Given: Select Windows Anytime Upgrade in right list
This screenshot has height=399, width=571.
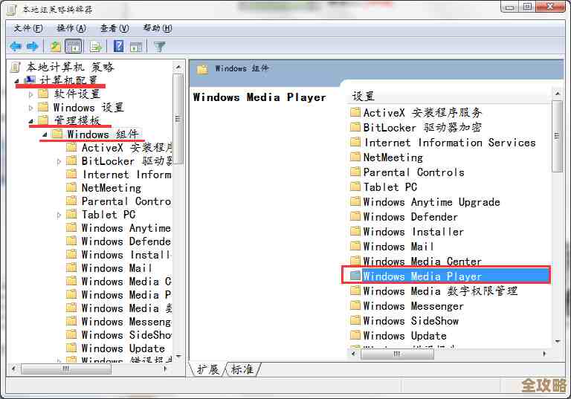Looking at the screenshot, I should [x=431, y=201].
